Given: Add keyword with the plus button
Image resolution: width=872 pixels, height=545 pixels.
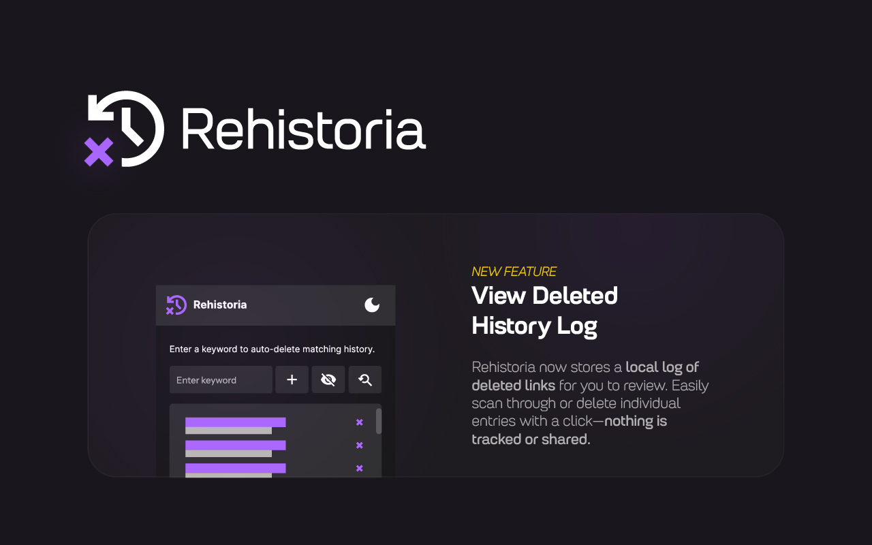Looking at the screenshot, I should coord(292,379).
